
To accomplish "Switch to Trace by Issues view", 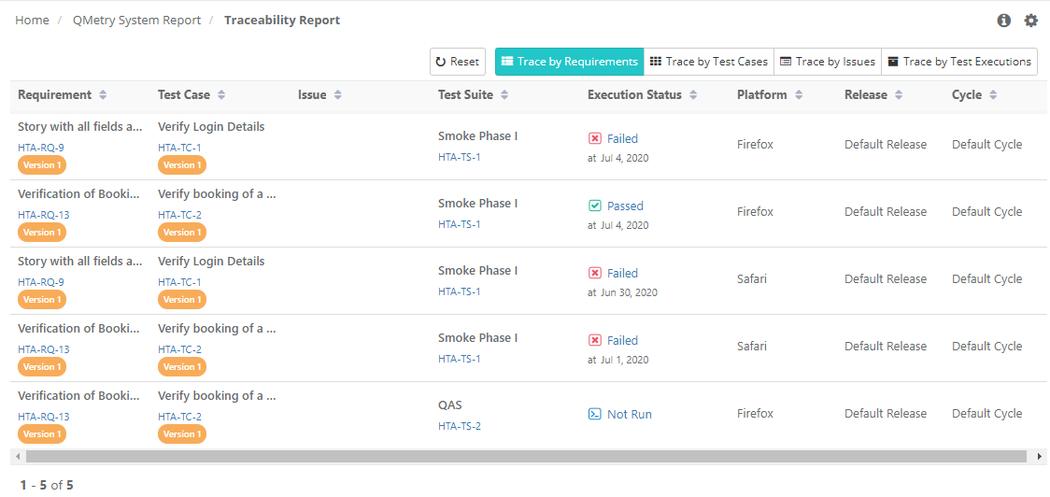I will tap(827, 62).
